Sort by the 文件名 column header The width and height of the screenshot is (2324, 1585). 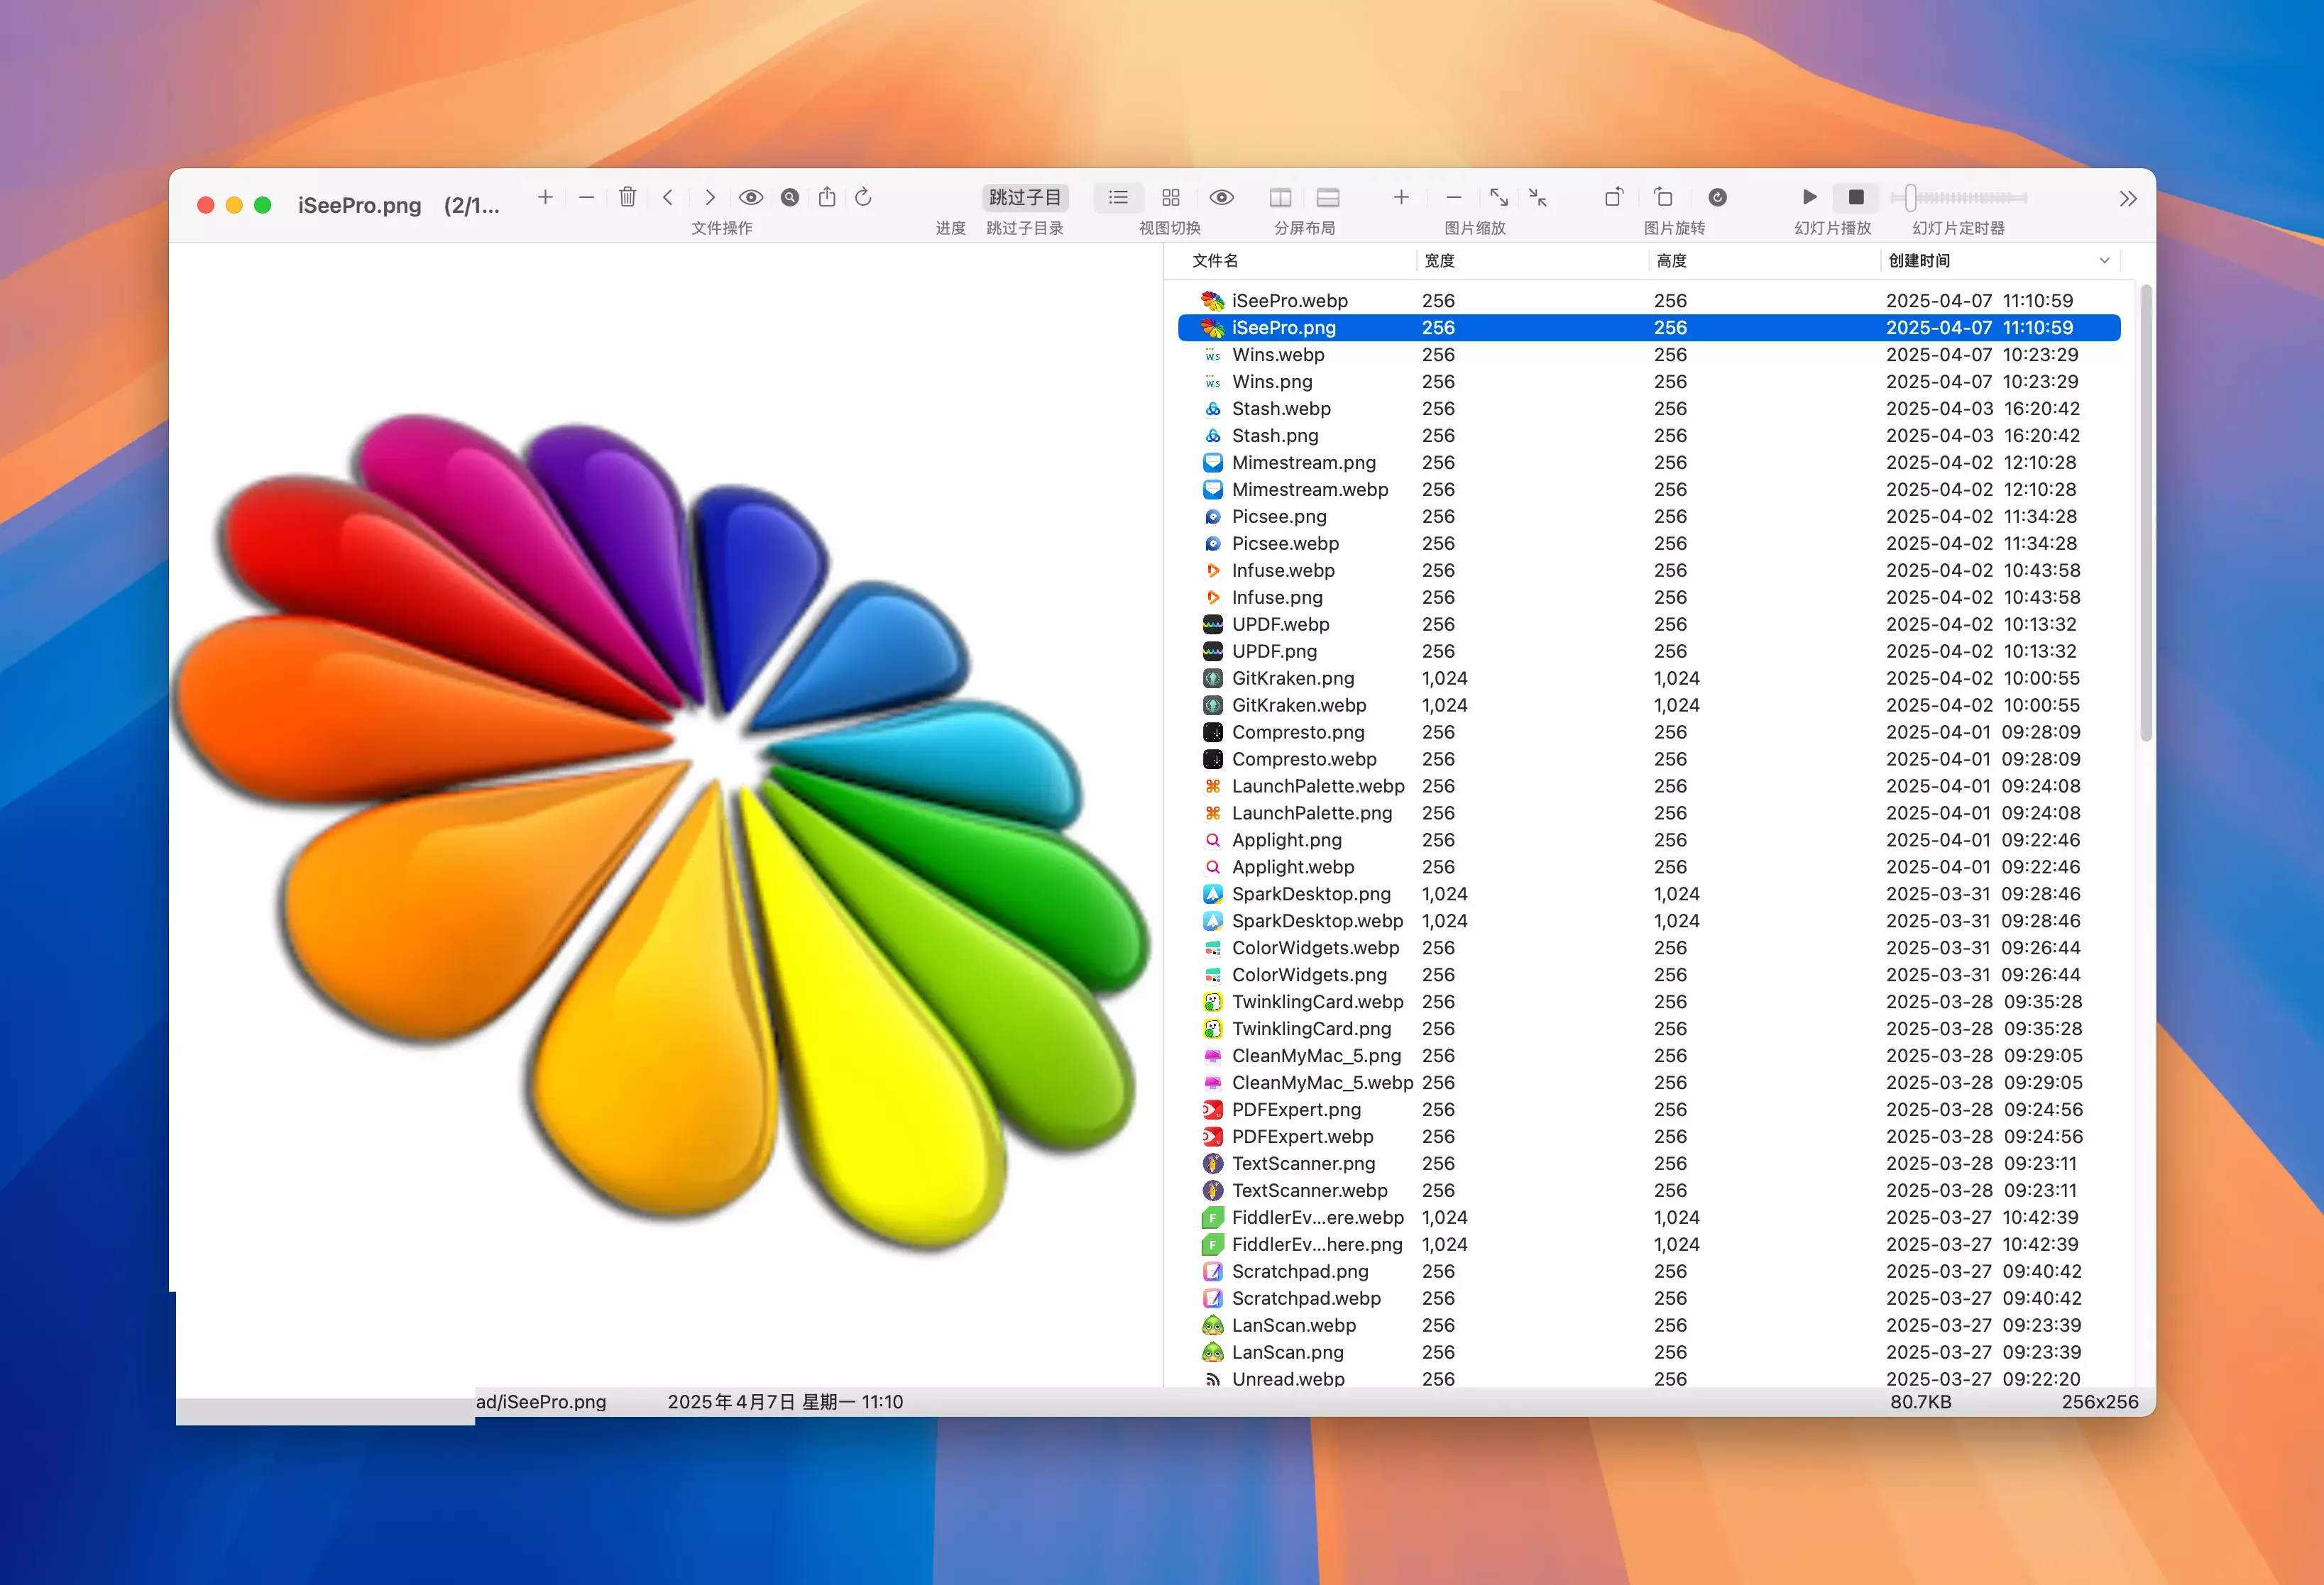click(x=1215, y=261)
